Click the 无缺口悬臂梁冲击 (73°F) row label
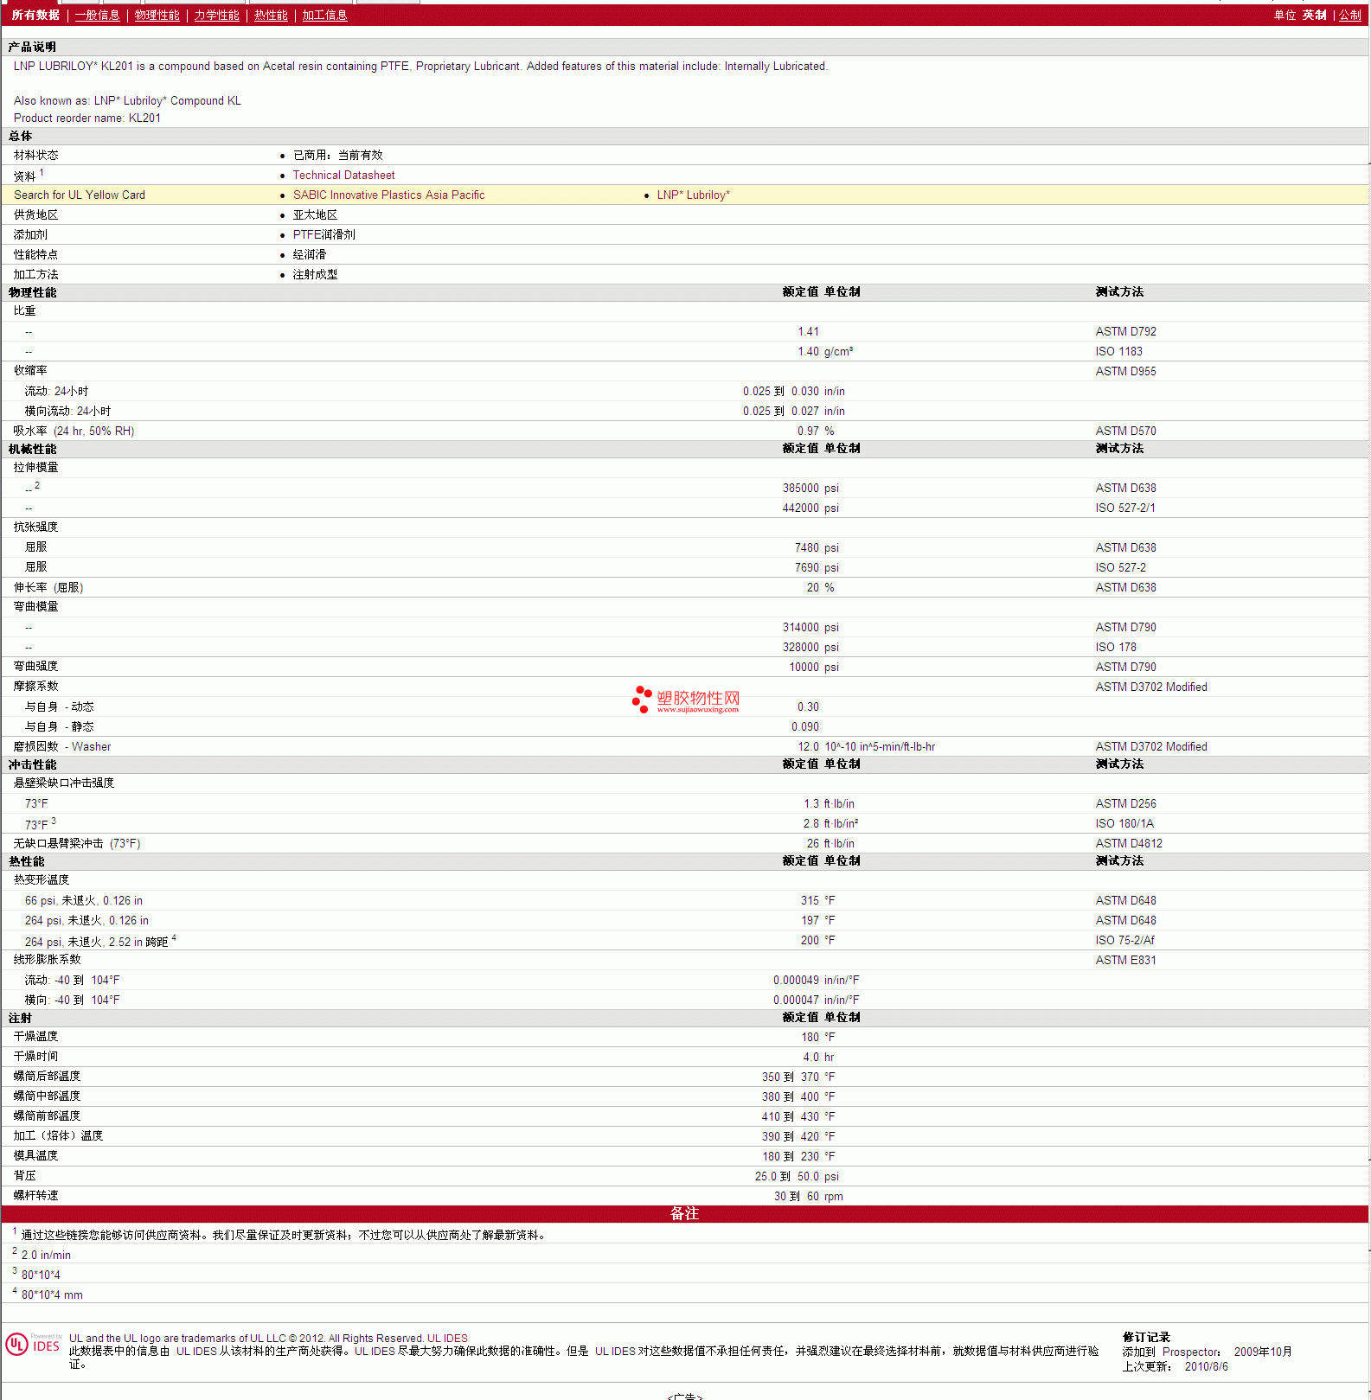The width and height of the screenshot is (1371, 1400). tap(77, 844)
